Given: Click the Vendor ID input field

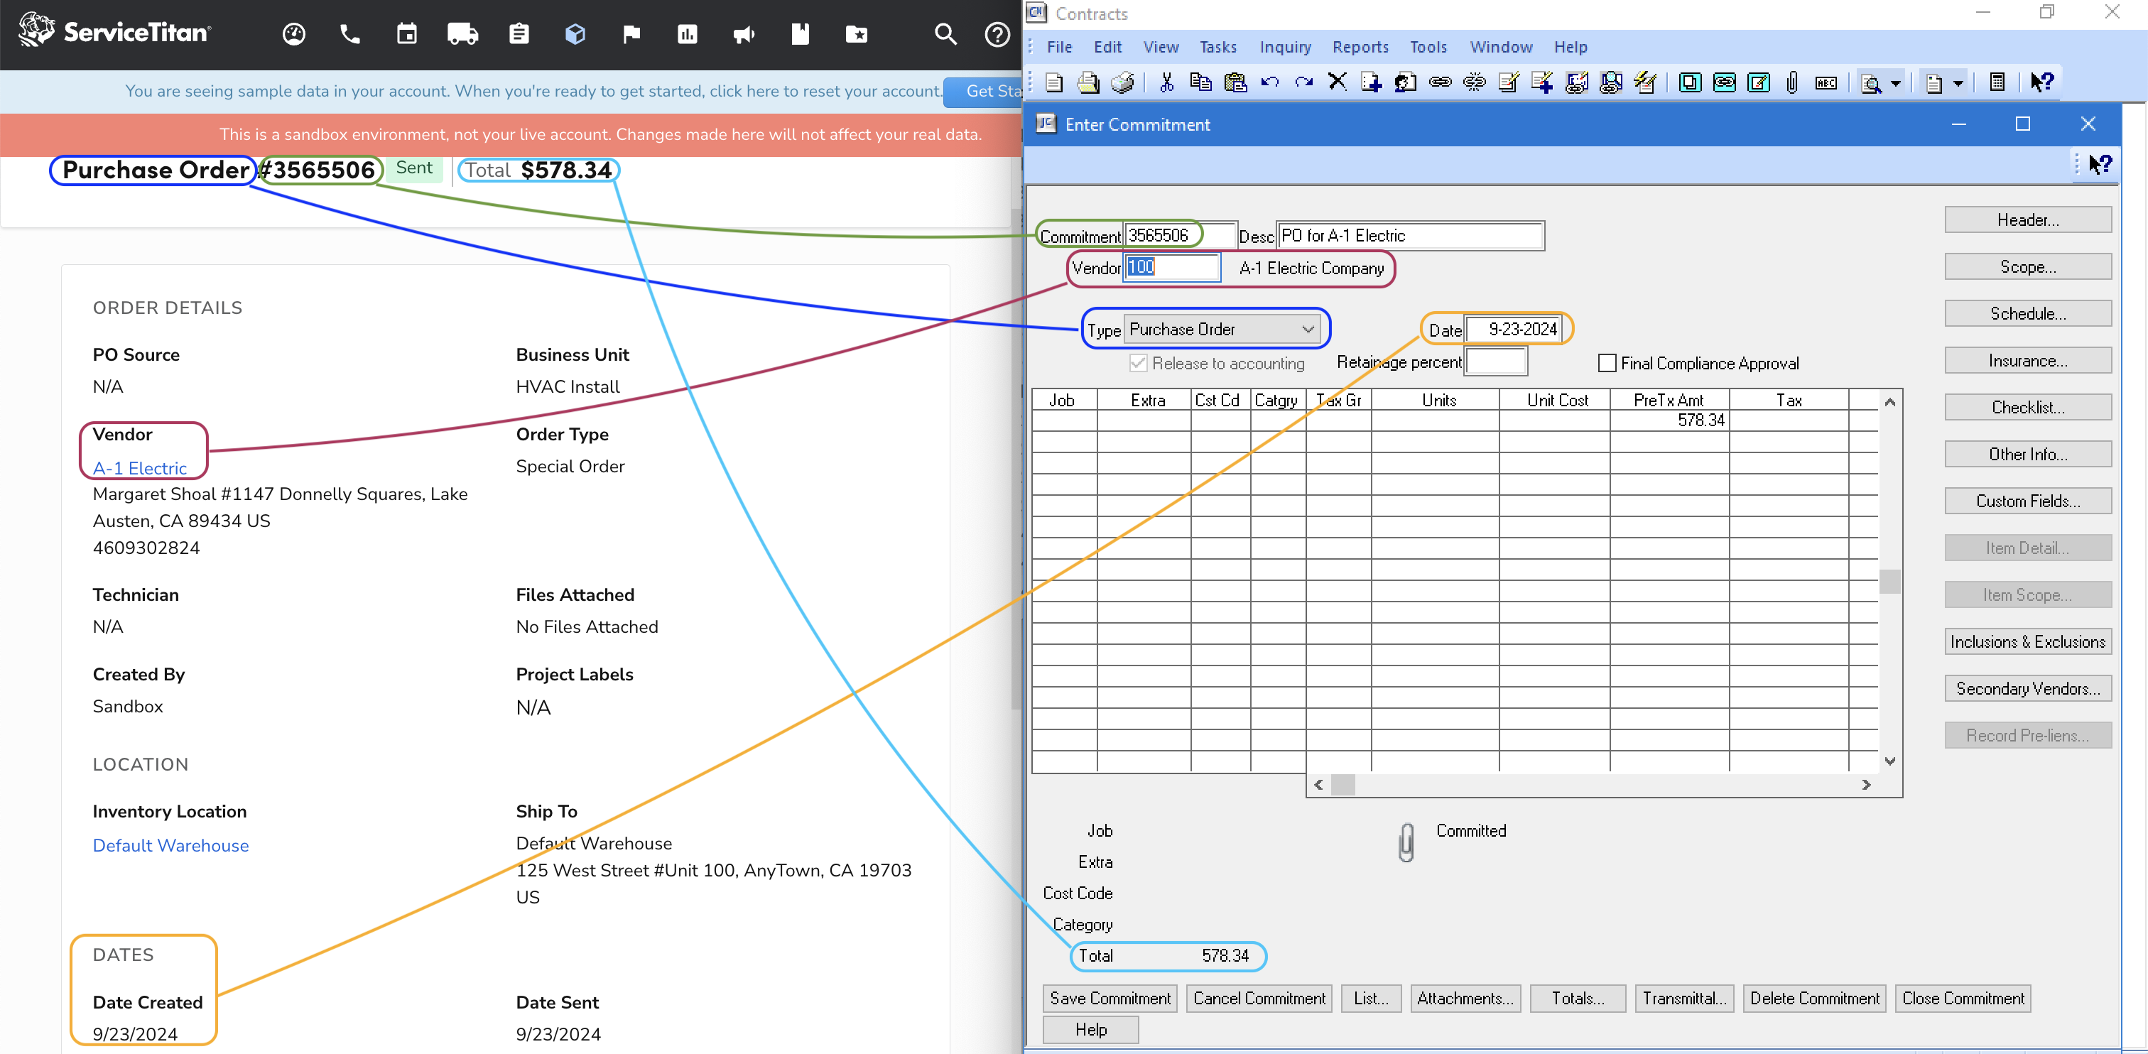Looking at the screenshot, I should [x=1171, y=268].
